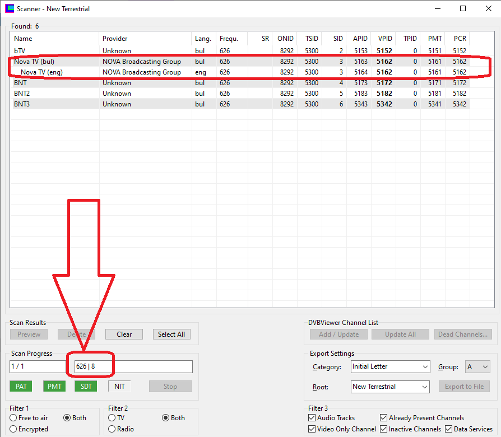Click VPID value 5152 in bTV row

pos(384,51)
